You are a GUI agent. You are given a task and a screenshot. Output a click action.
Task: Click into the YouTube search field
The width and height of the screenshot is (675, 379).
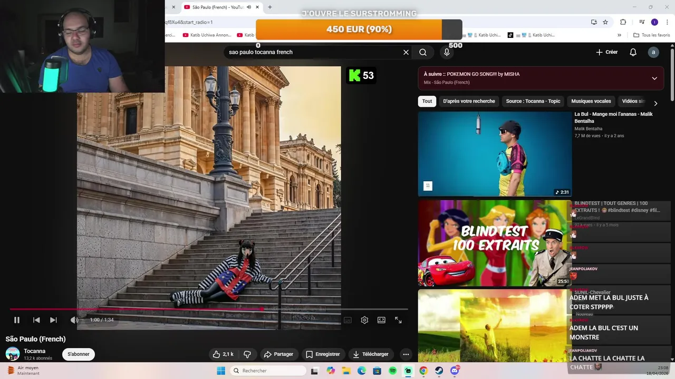(x=314, y=52)
